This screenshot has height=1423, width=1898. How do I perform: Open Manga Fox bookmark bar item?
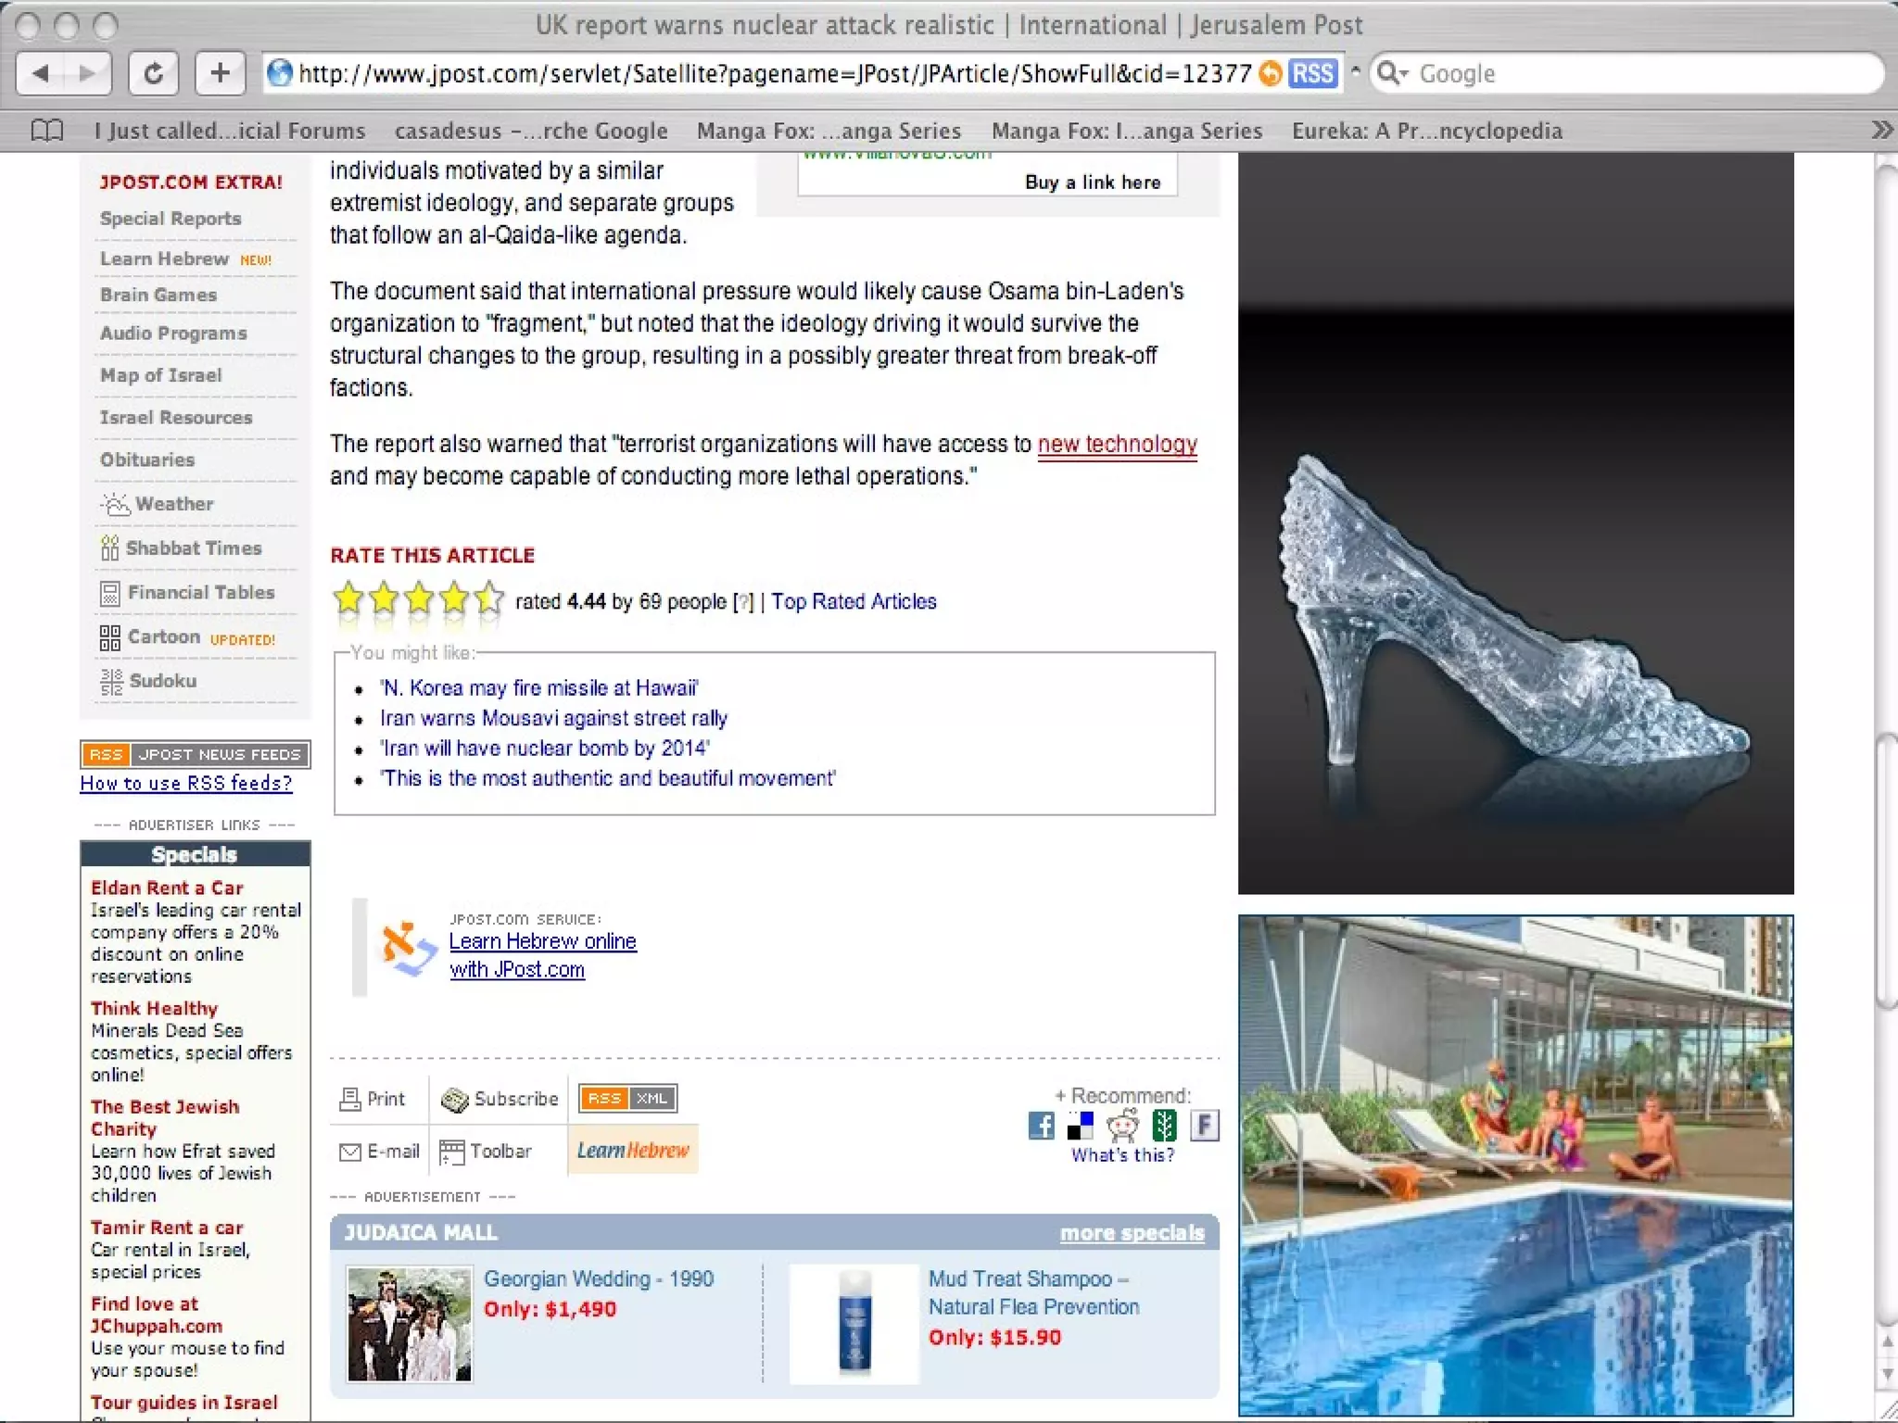pos(829,131)
